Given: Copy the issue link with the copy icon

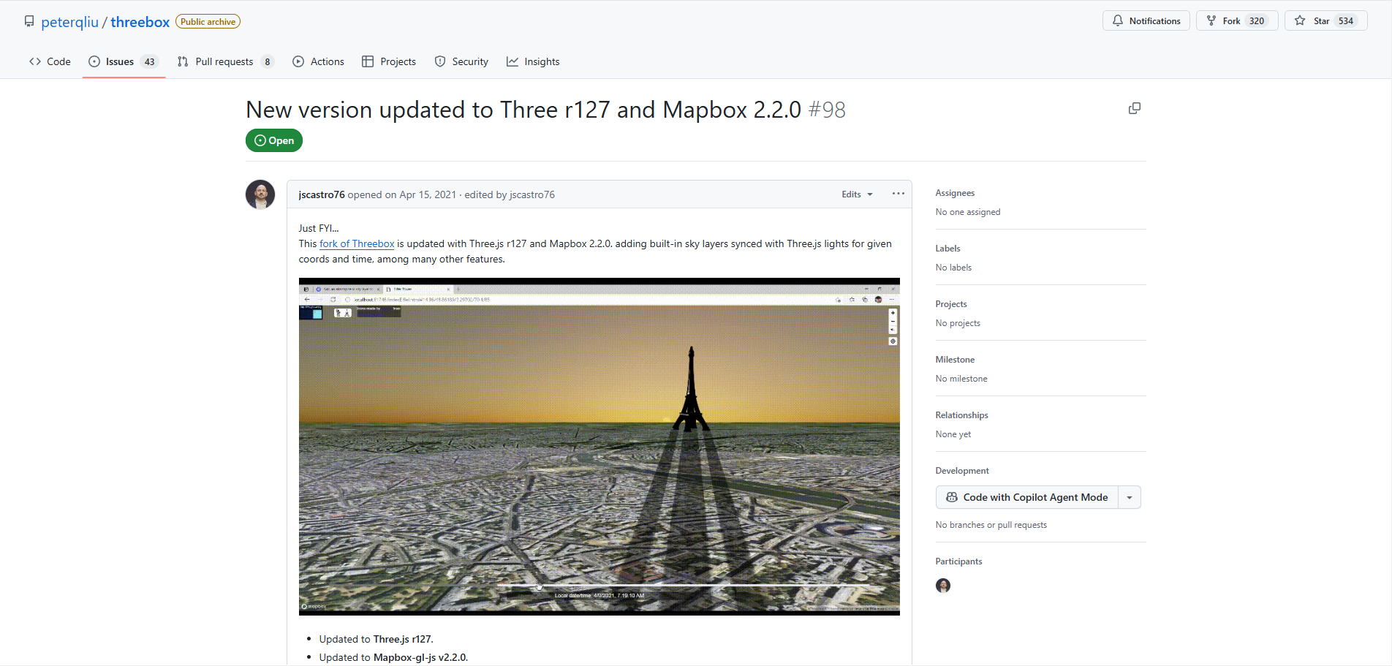Looking at the screenshot, I should pyautogui.click(x=1134, y=108).
